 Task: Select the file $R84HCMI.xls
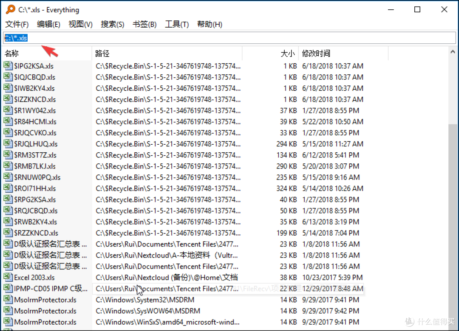click(35, 122)
